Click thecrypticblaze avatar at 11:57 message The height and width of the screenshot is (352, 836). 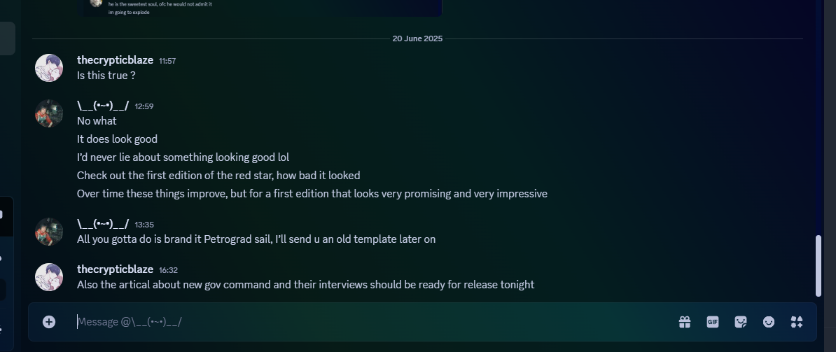(x=49, y=68)
